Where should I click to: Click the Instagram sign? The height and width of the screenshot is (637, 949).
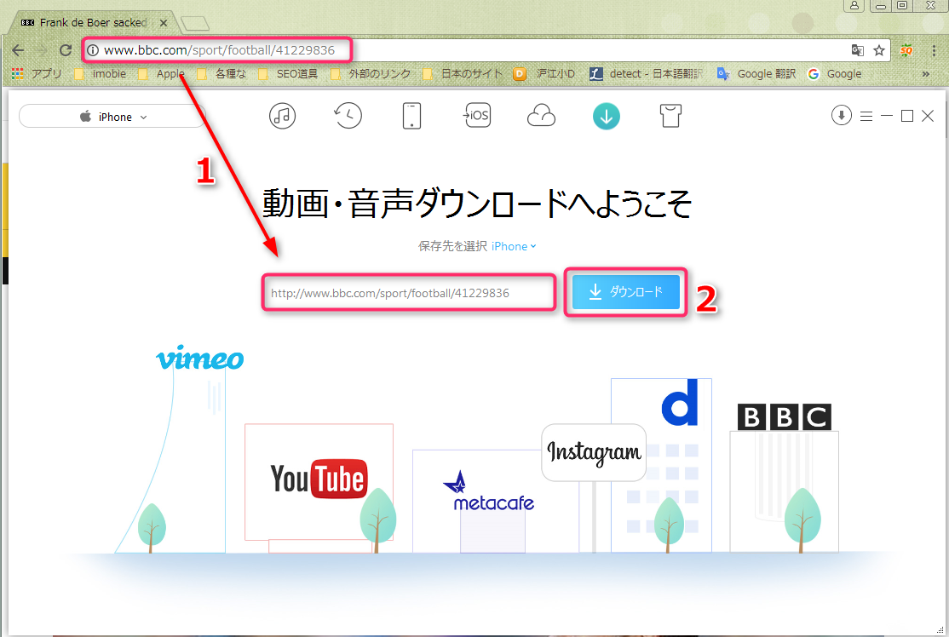[594, 452]
